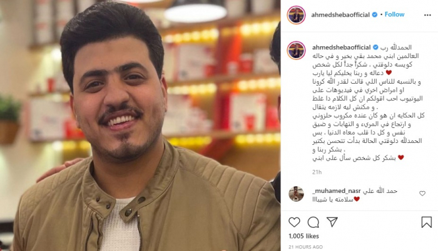This screenshot has height=251, width=438.
Task: Click the _muhamed_nasr comment avatar
Action: pos(296,194)
